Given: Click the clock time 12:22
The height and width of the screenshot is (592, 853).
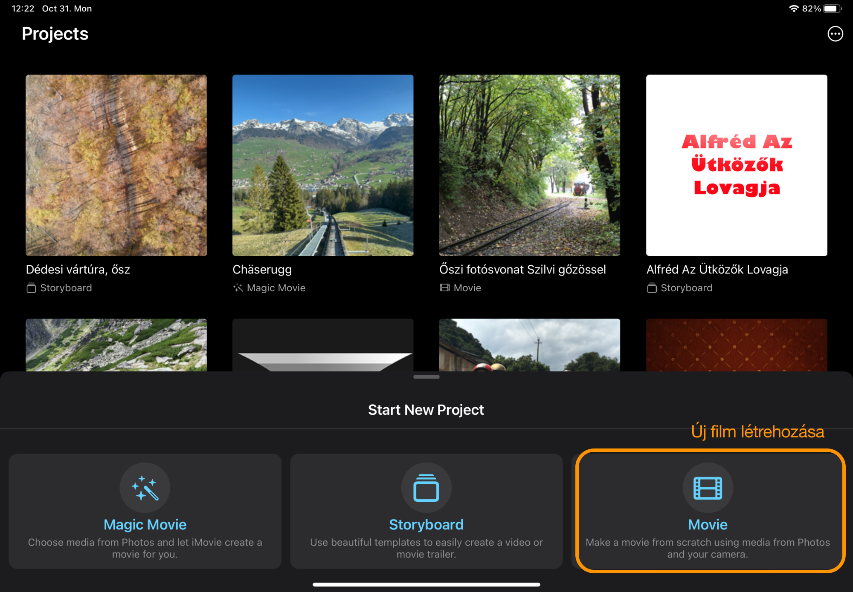Looking at the screenshot, I should pos(23,9).
